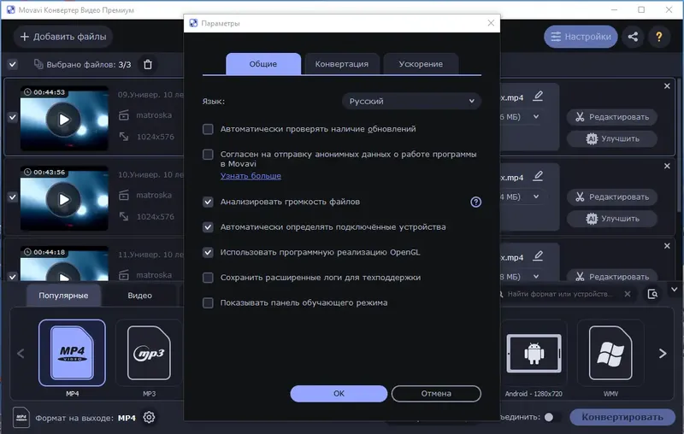
Task: Click Добавить файлы button
Action: pos(63,37)
